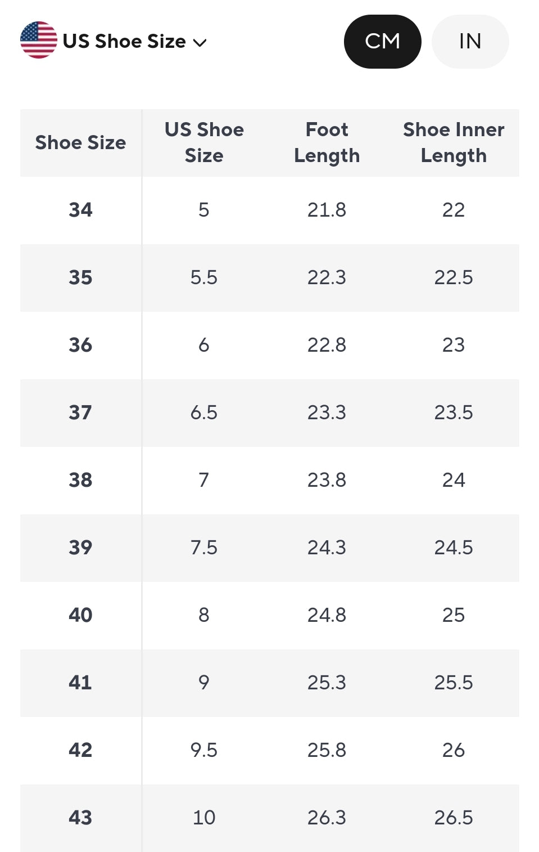Click the US flag icon
This screenshot has width=539, height=852.
38,41
